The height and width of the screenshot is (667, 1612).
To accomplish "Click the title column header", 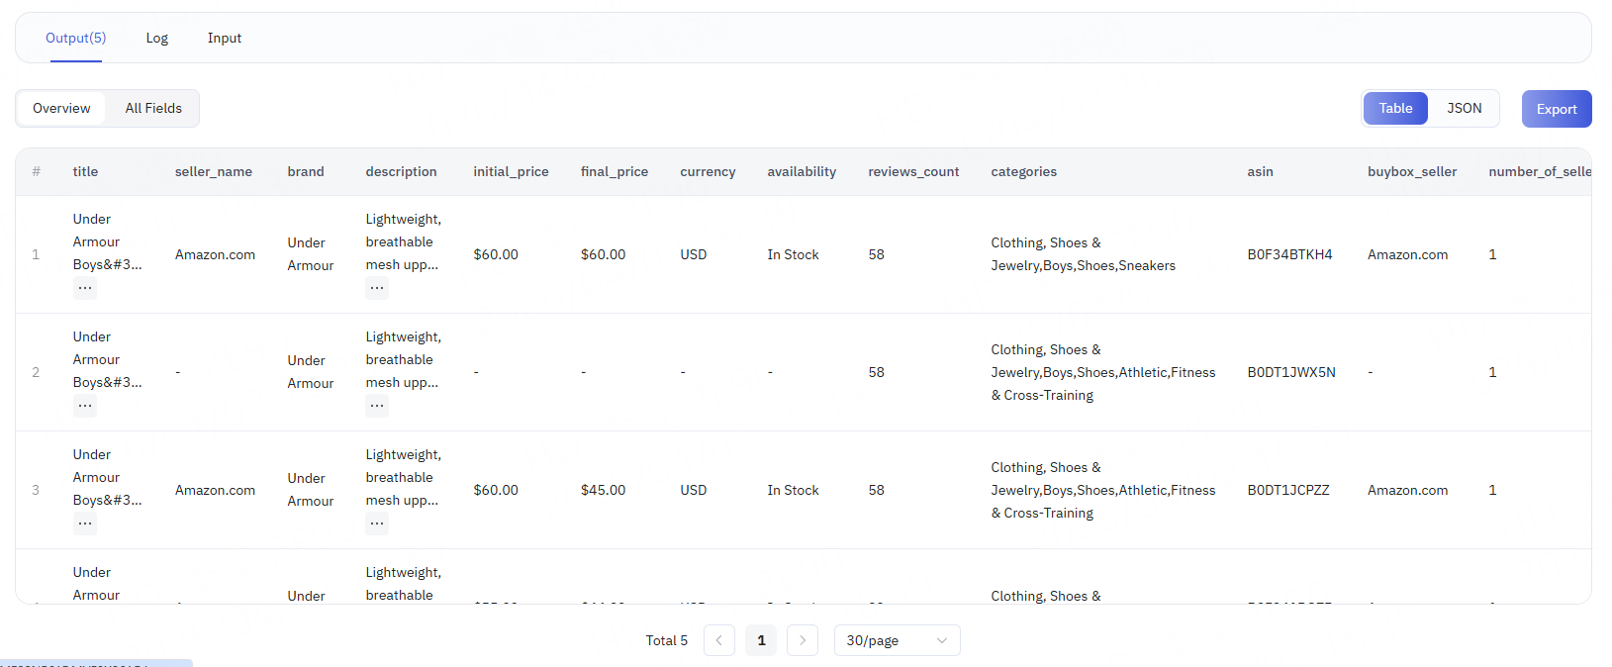I will 85,171.
